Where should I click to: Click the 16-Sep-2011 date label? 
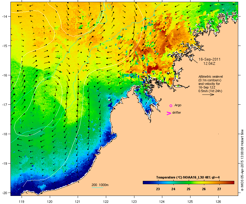click(x=209, y=59)
